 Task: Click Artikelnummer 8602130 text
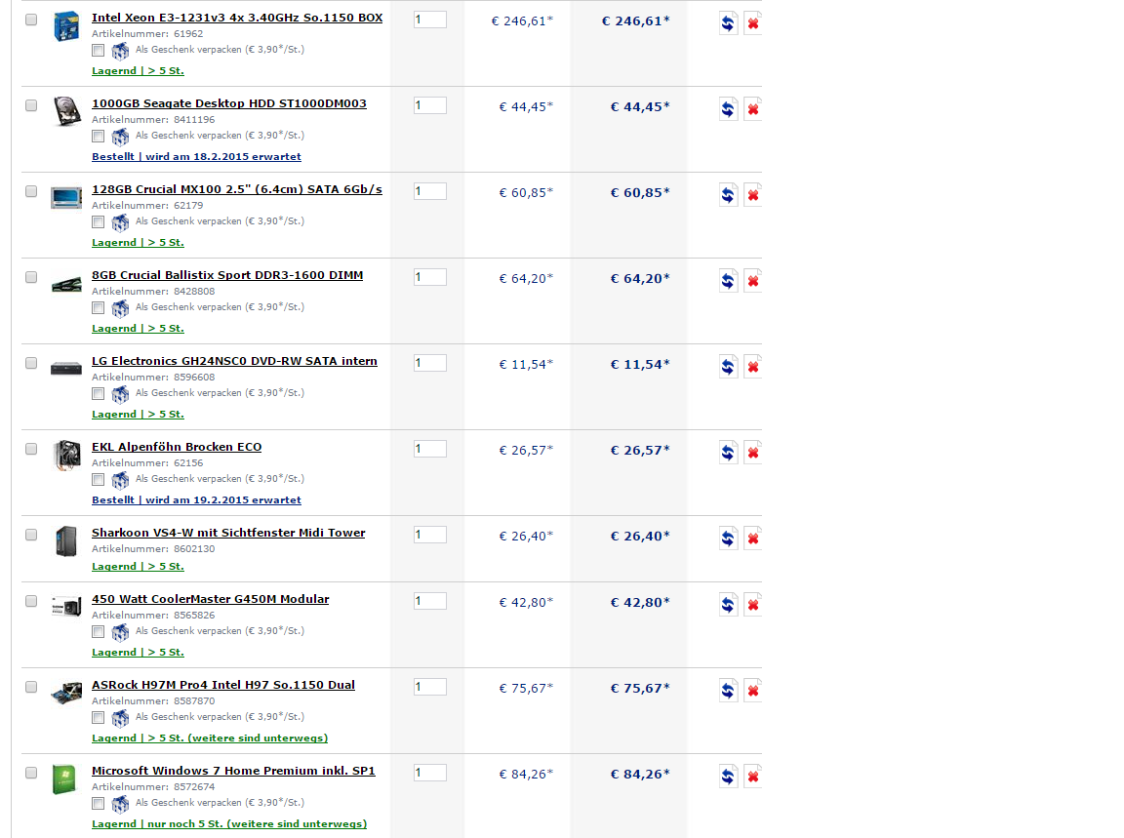click(x=153, y=548)
